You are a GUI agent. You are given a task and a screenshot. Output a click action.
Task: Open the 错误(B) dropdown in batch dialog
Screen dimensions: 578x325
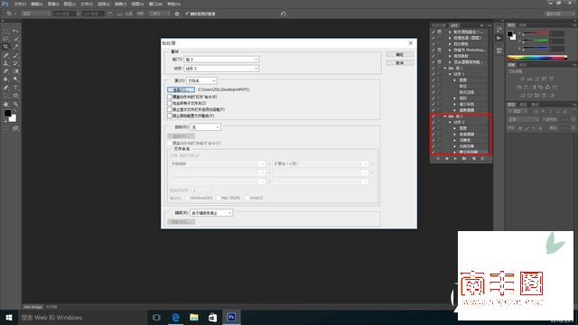tap(211, 213)
